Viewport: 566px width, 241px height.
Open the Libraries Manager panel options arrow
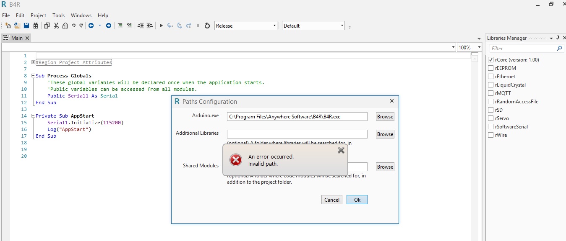pos(551,38)
